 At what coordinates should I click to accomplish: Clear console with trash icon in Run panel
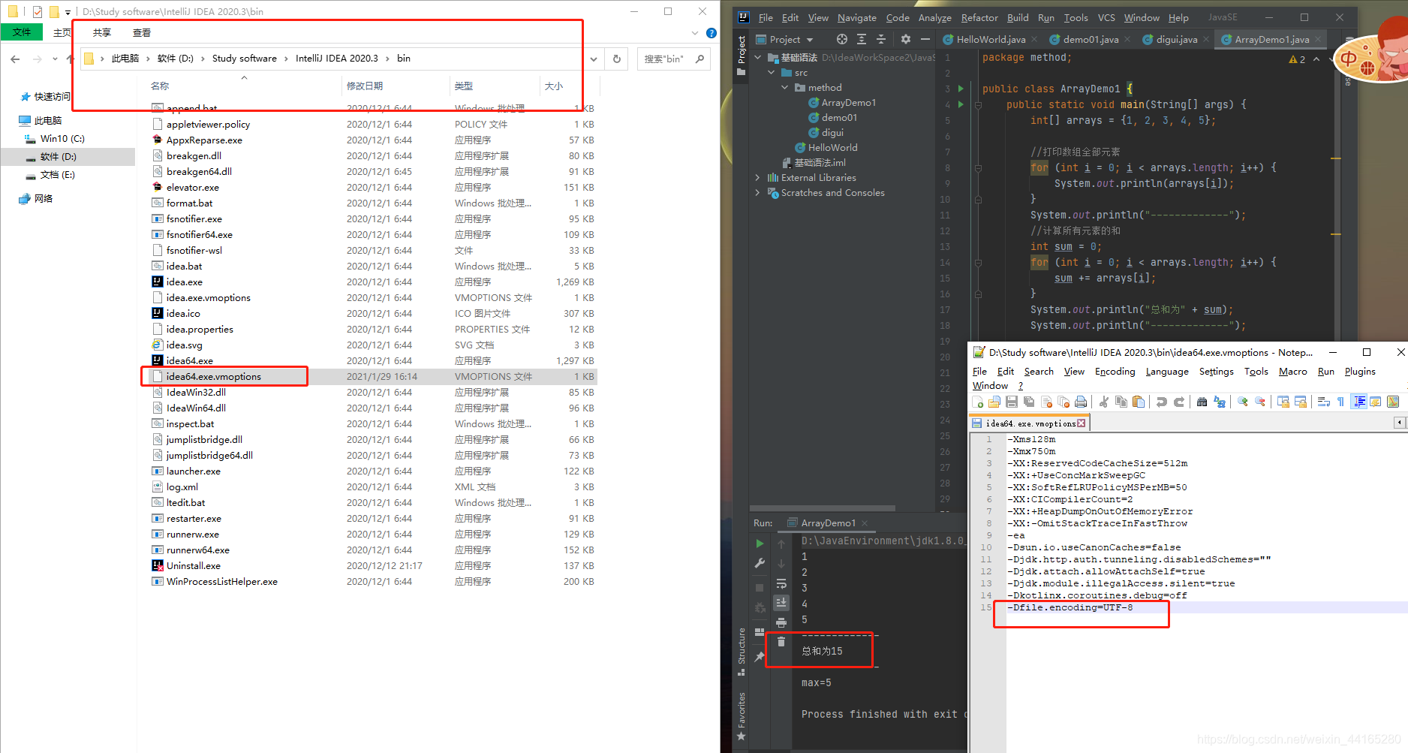click(x=781, y=642)
